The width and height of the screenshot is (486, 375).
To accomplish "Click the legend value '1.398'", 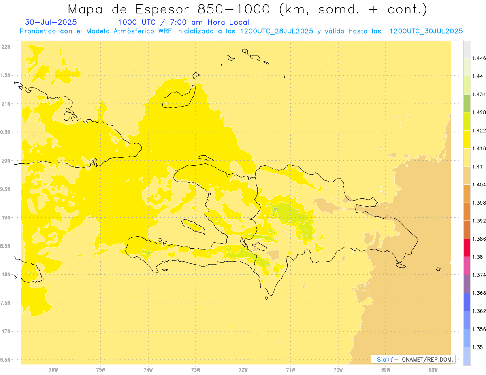I will [479, 203].
